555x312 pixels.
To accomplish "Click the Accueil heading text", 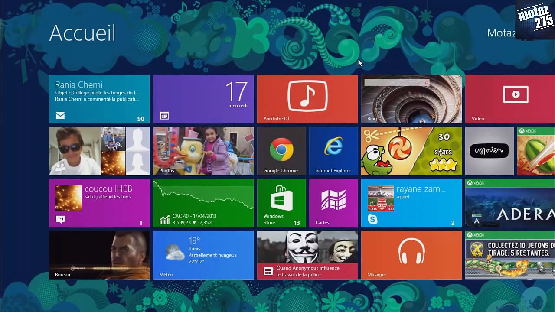I will click(82, 33).
